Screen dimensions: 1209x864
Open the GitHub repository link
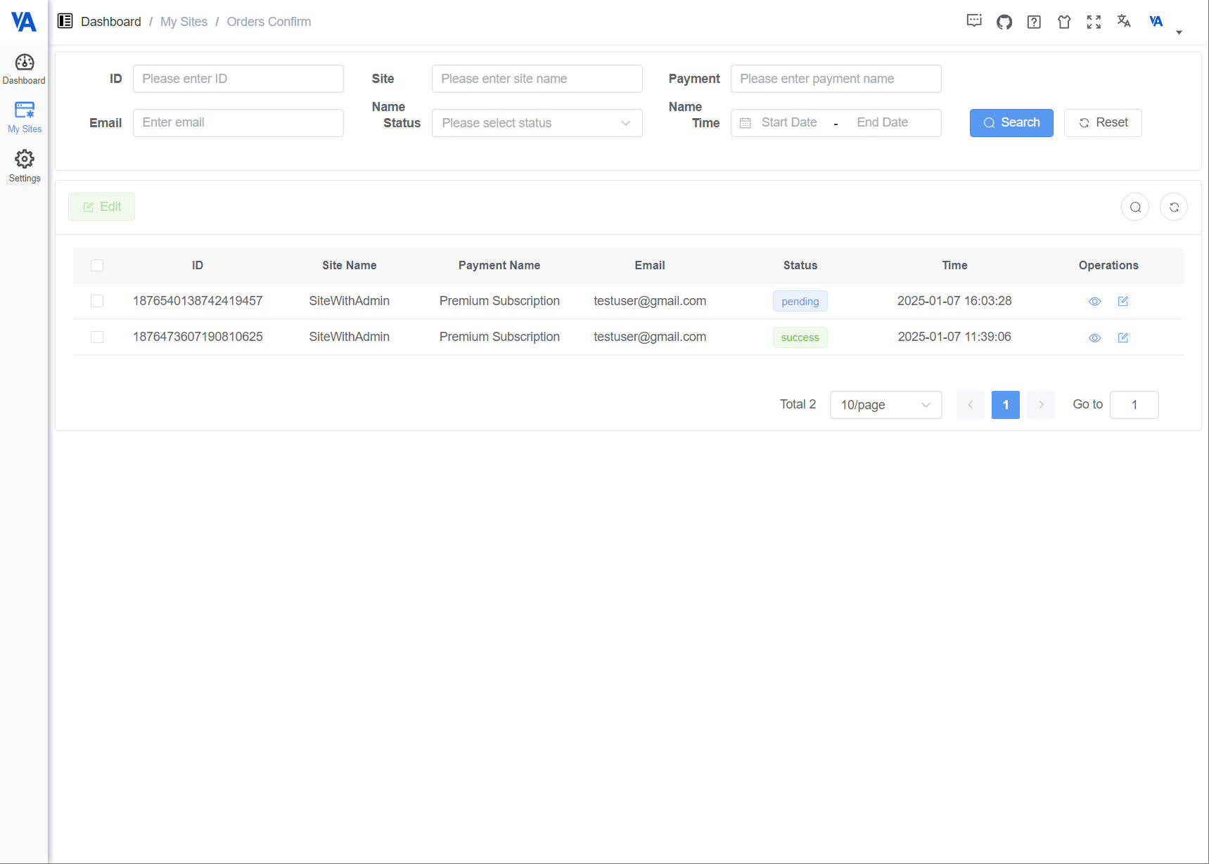1004,22
